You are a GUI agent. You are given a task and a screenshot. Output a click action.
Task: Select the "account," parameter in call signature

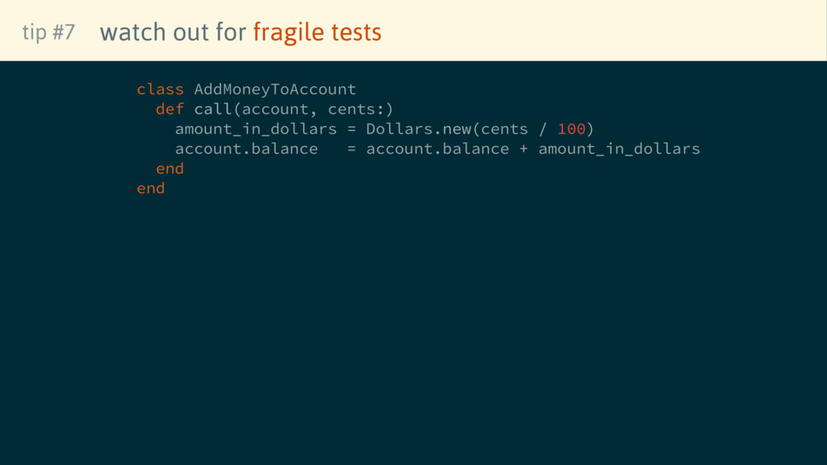tap(279, 109)
